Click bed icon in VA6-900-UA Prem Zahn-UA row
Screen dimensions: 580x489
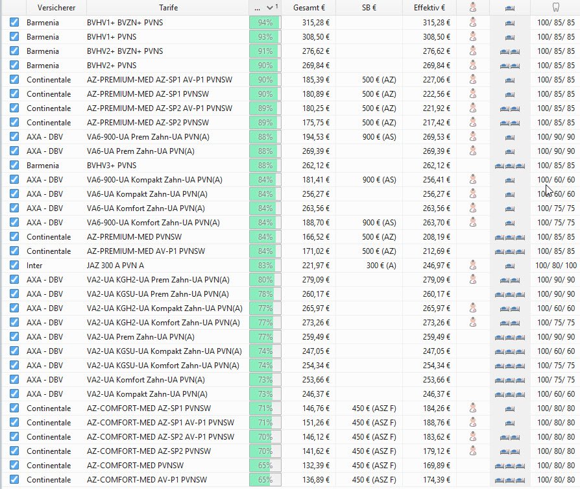(510, 137)
